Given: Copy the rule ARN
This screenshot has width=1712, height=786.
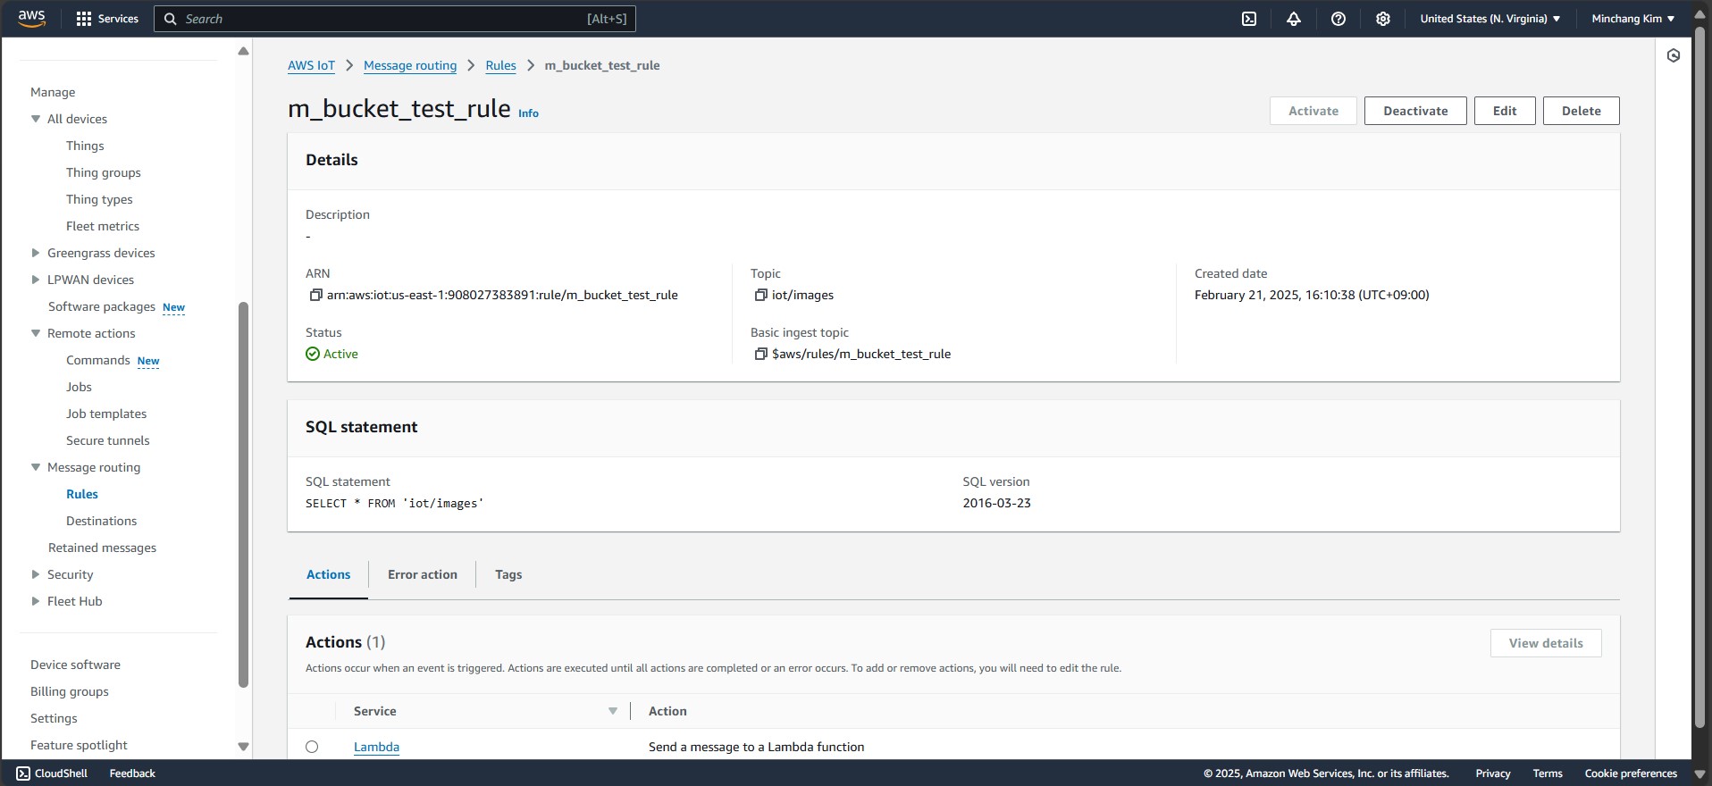Looking at the screenshot, I should [x=315, y=295].
